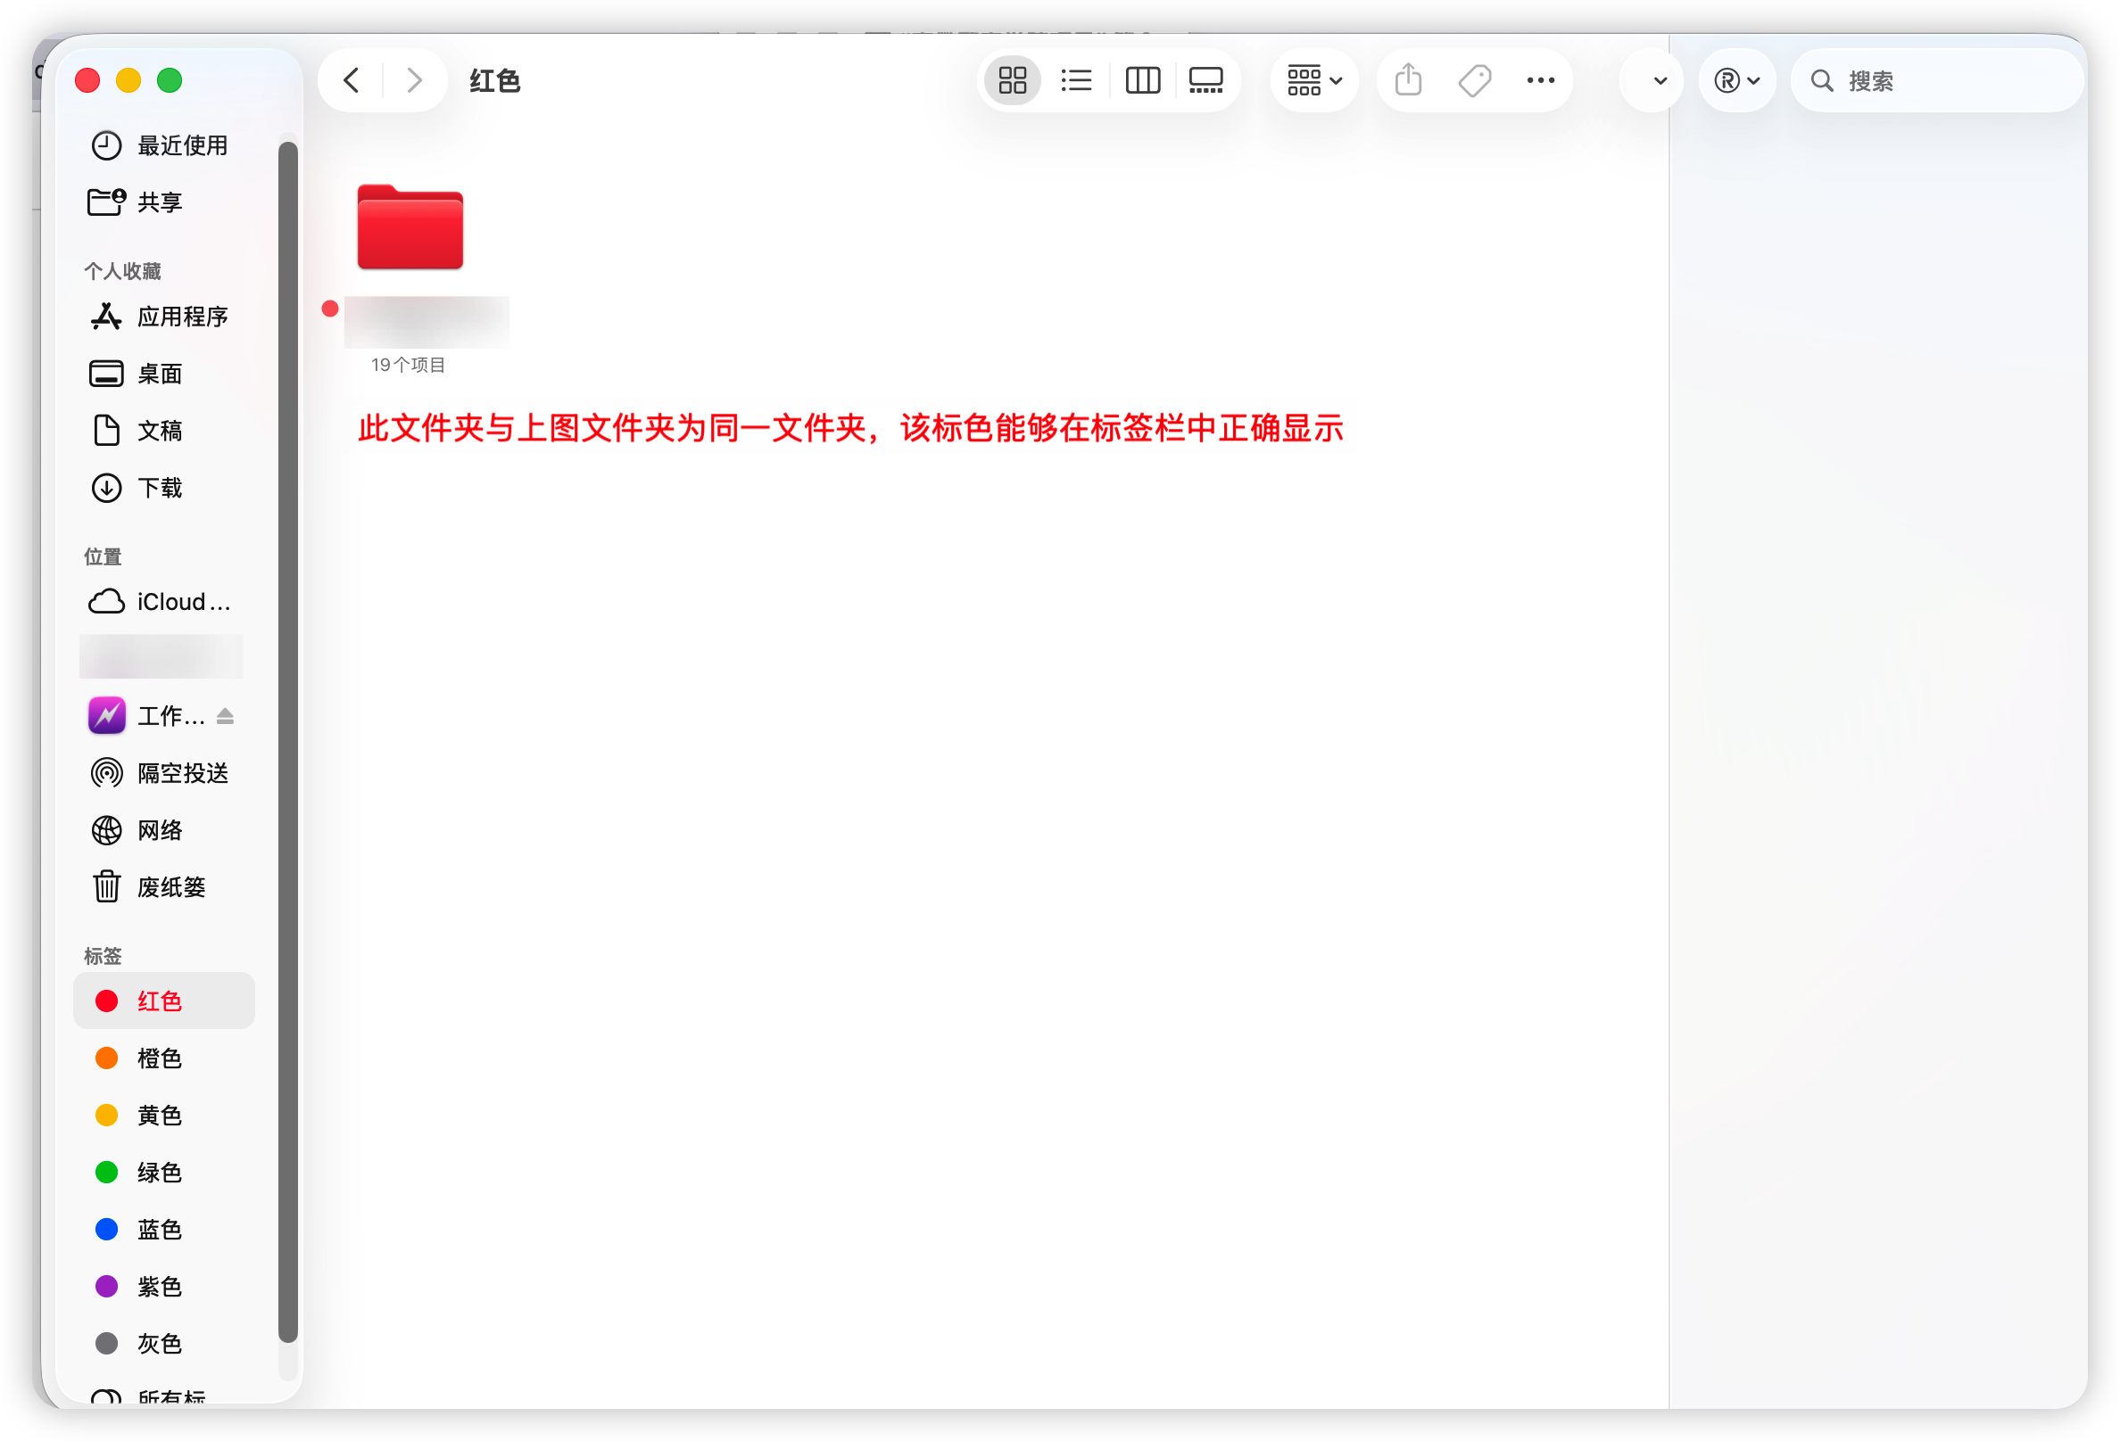Select the 橙色 orange tag
The width and height of the screenshot is (2120, 1441).
point(160,1058)
